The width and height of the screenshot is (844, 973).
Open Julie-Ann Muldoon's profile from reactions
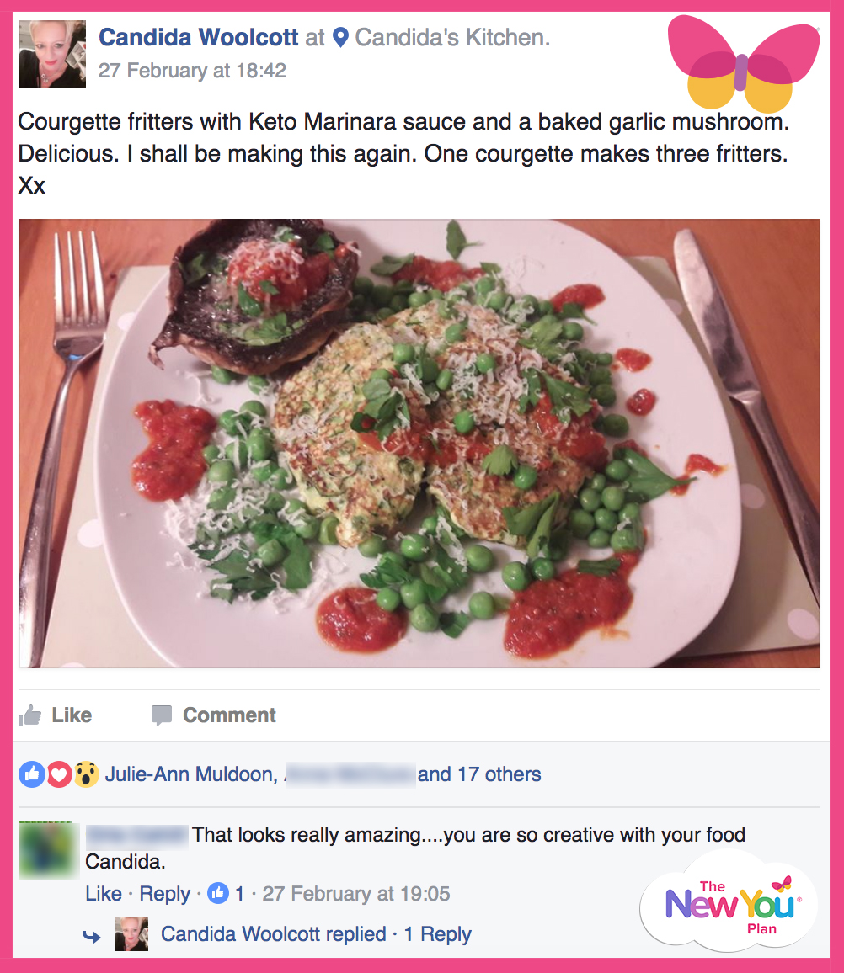[x=191, y=774]
